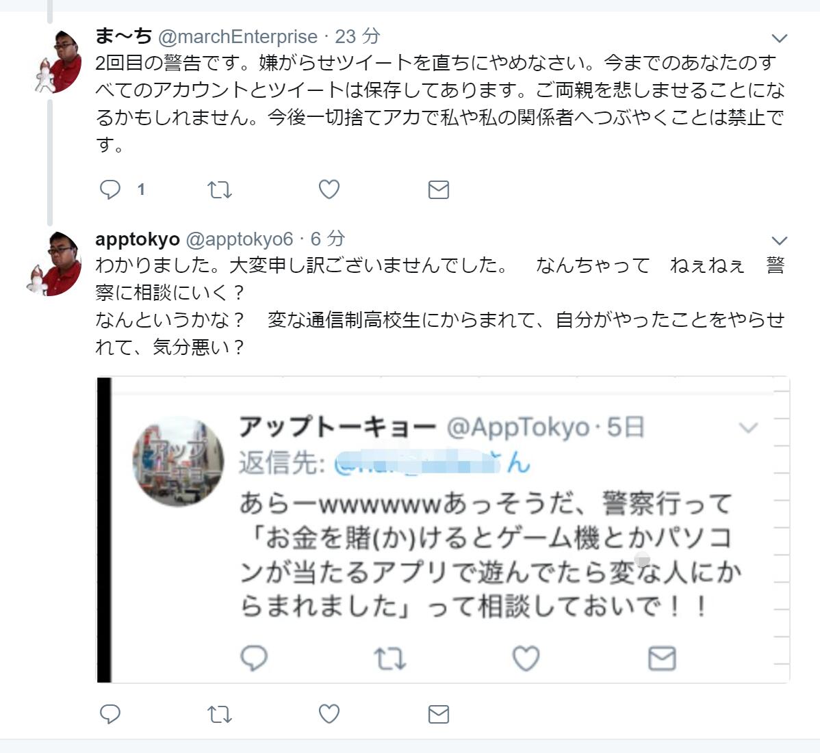Reply to the marchEnterprise tweet
The height and width of the screenshot is (753, 820).
click(110, 189)
